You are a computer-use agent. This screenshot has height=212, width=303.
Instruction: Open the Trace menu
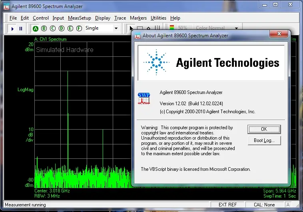pyautogui.click(x=120, y=18)
